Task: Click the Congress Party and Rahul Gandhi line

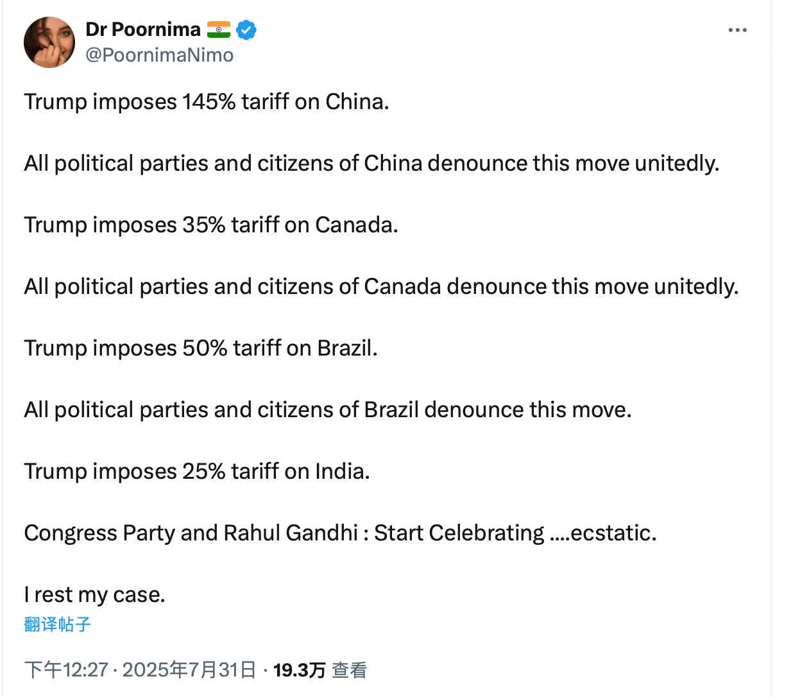Action: pyautogui.click(x=340, y=533)
